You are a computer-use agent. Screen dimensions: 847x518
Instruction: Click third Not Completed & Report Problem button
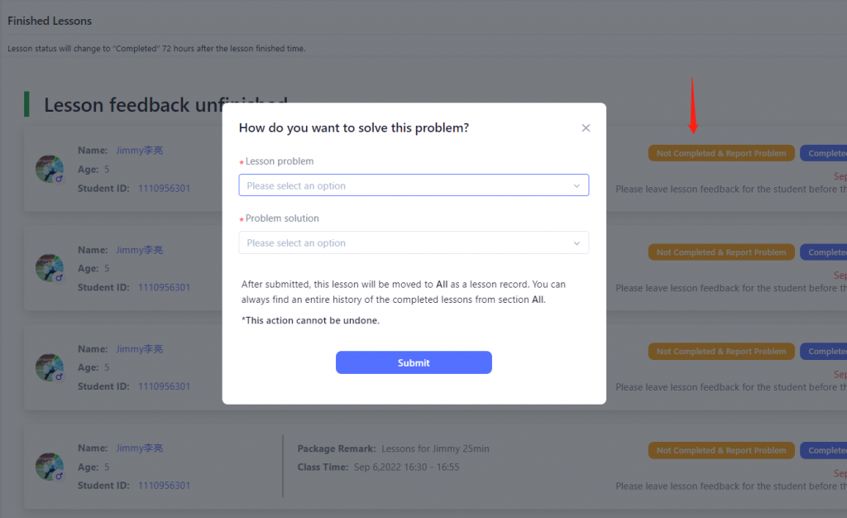(x=721, y=351)
